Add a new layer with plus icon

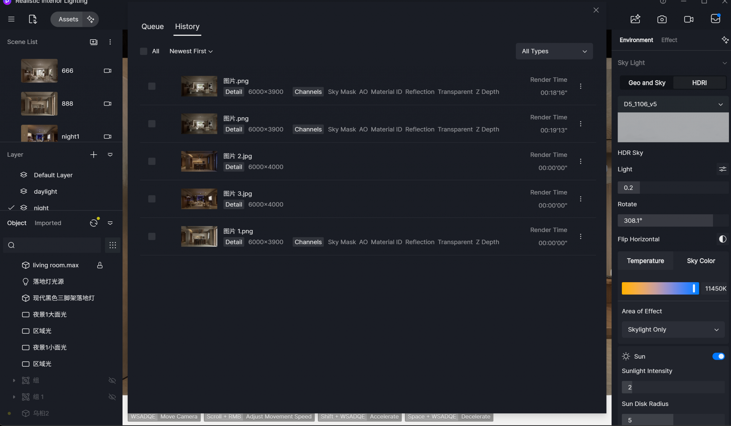(93, 155)
